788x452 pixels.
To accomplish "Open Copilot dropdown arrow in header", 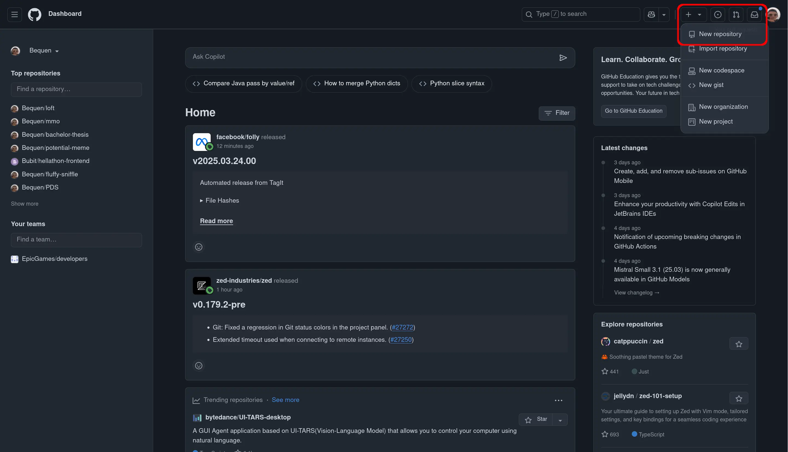I will point(664,14).
